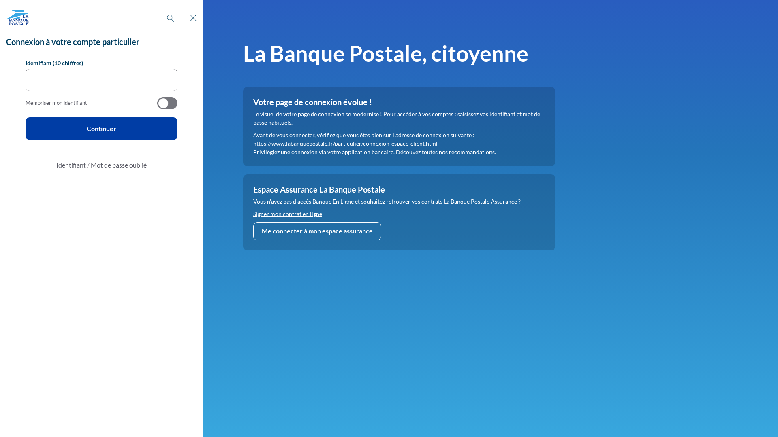Screen dimensions: 778x437
Task: Open Signer mon contrat en ligne link
Action: (288, 214)
